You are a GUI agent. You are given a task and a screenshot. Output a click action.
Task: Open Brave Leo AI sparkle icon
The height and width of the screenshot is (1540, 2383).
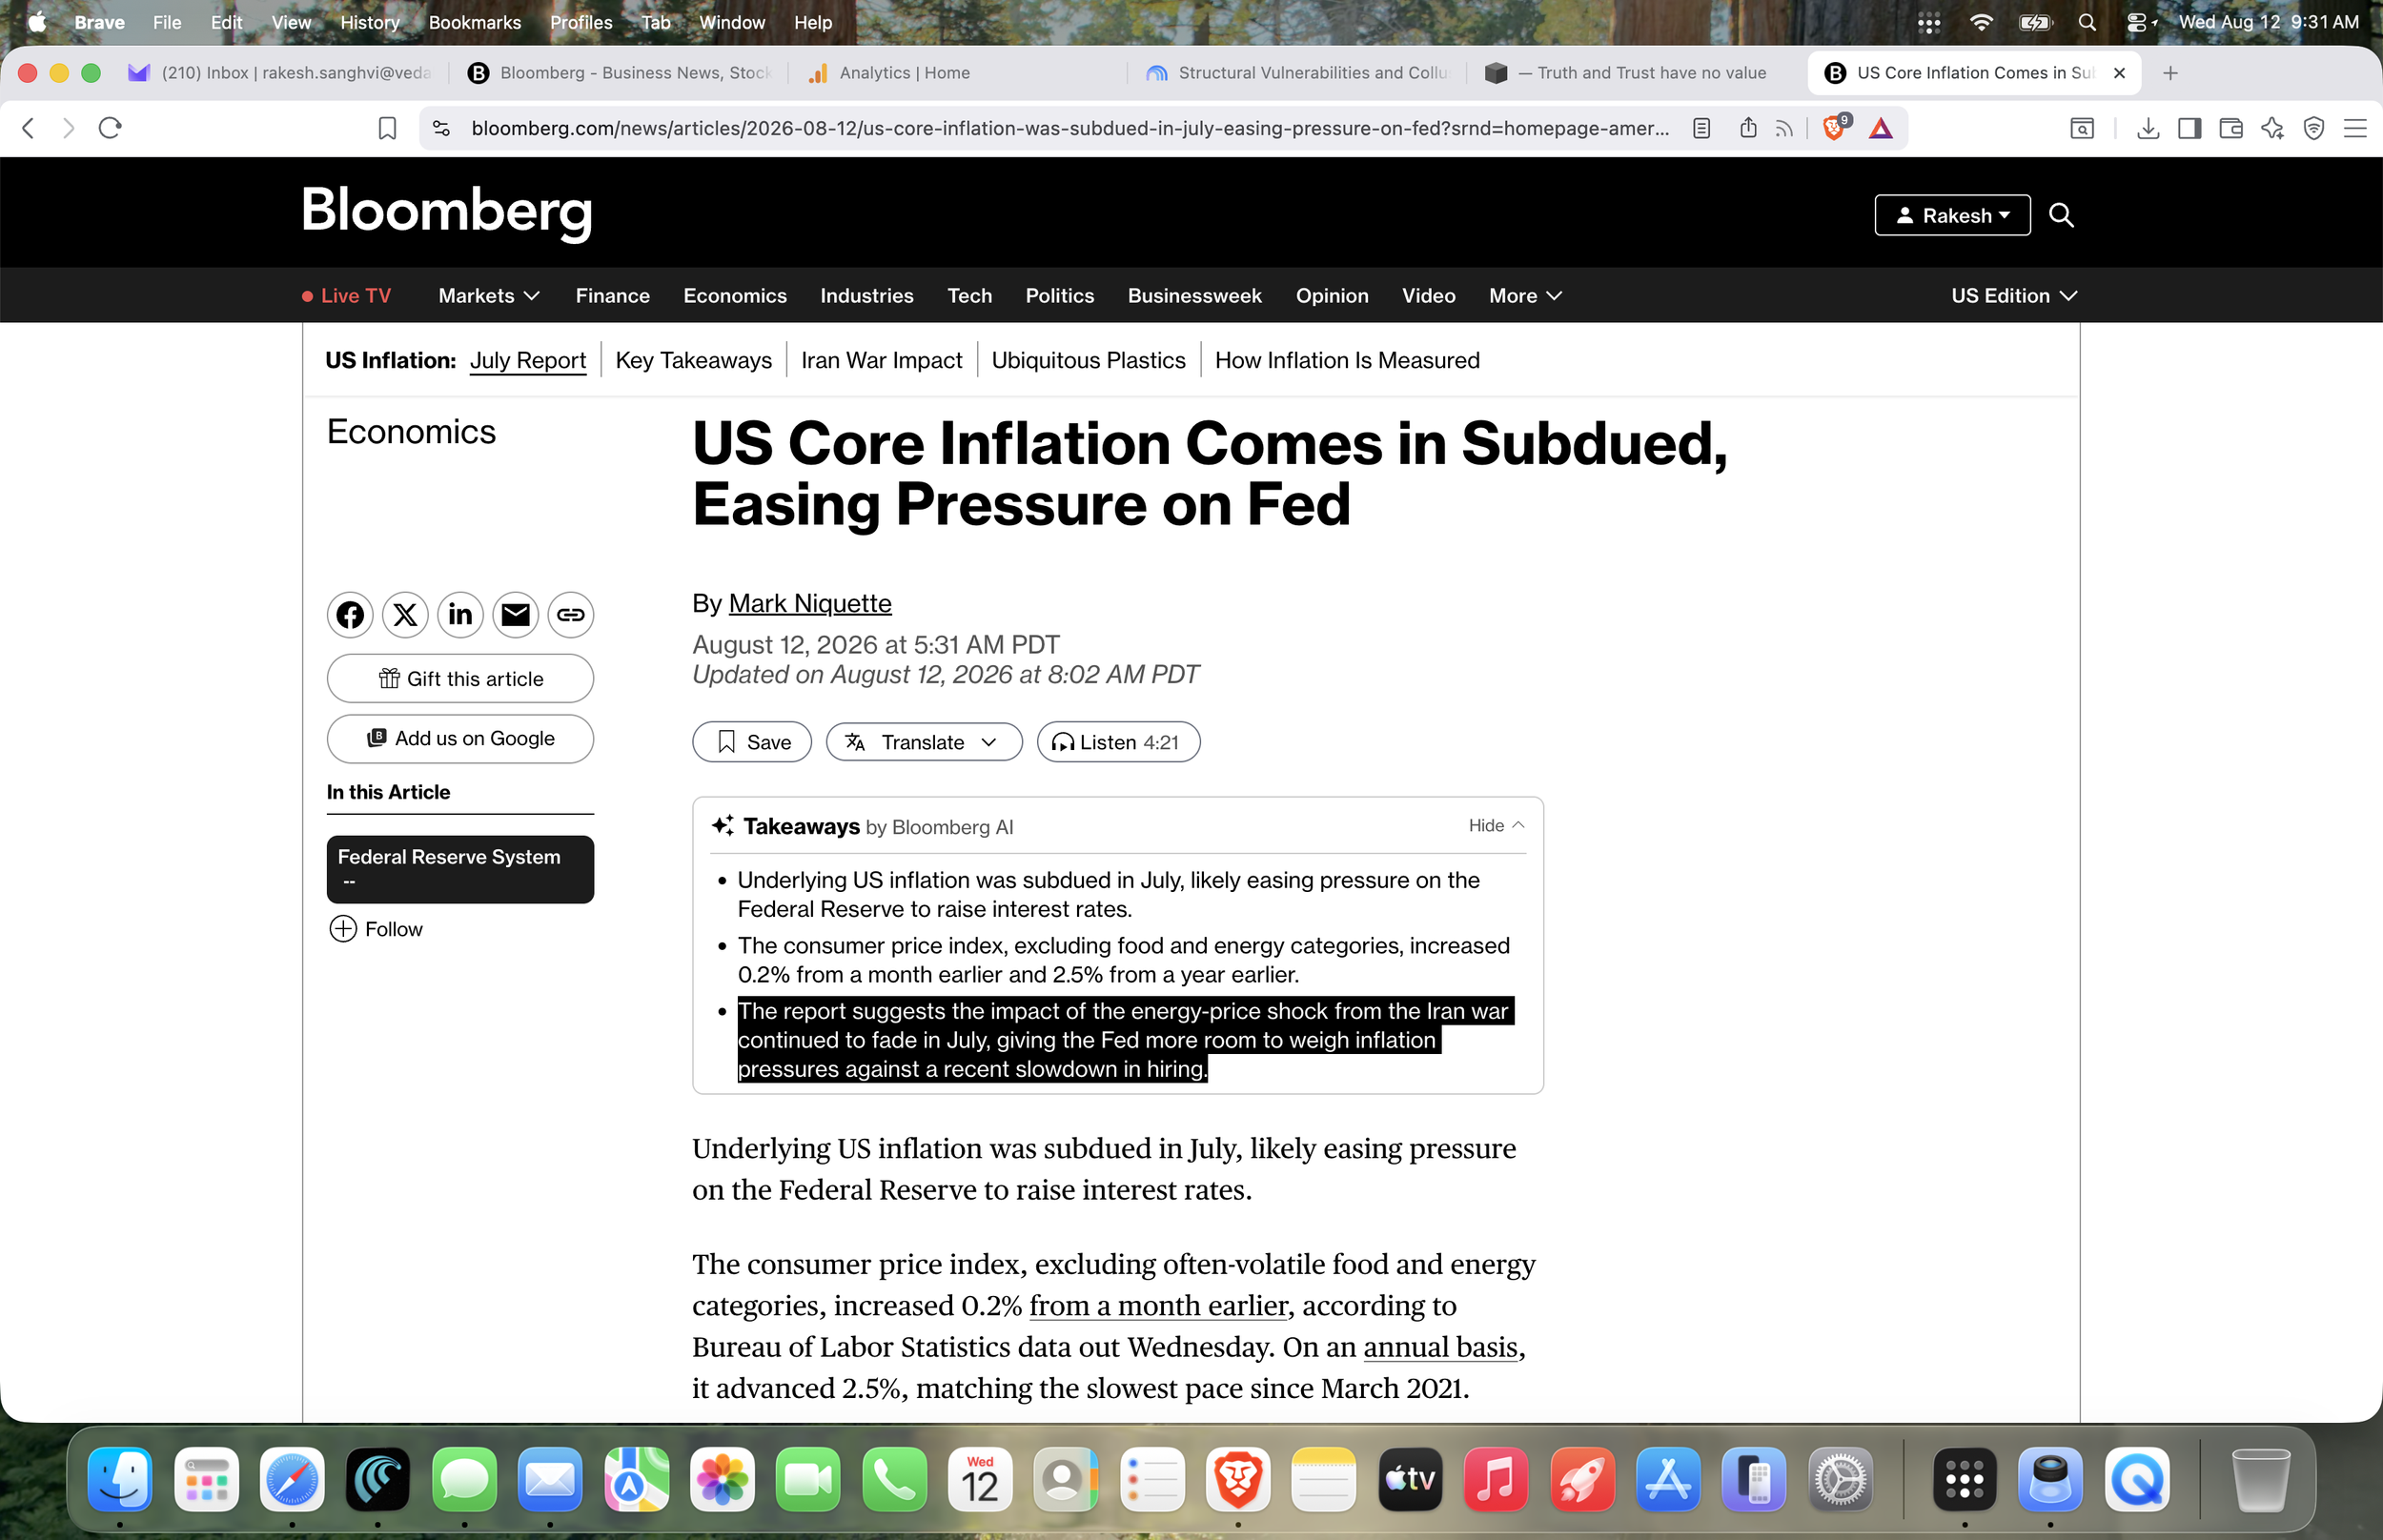pyautogui.click(x=2272, y=128)
